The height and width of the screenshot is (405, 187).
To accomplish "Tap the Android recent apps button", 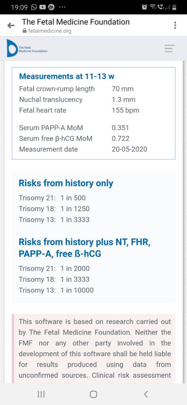I will click(x=41, y=394).
